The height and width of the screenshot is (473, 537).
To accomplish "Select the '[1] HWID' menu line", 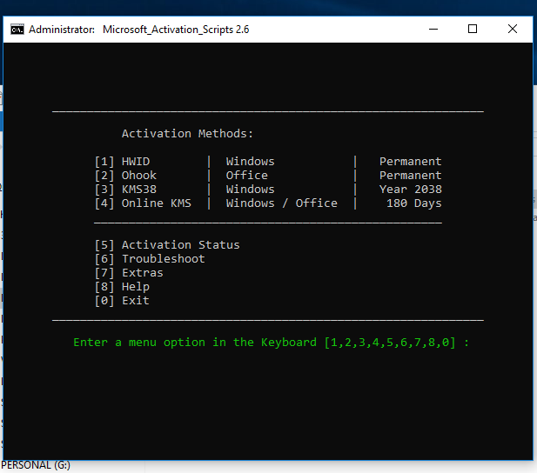I will click(x=122, y=162).
